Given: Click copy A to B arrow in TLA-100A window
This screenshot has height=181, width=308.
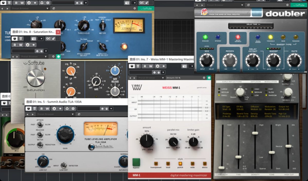Looking at the screenshot, I should pos(60,109).
